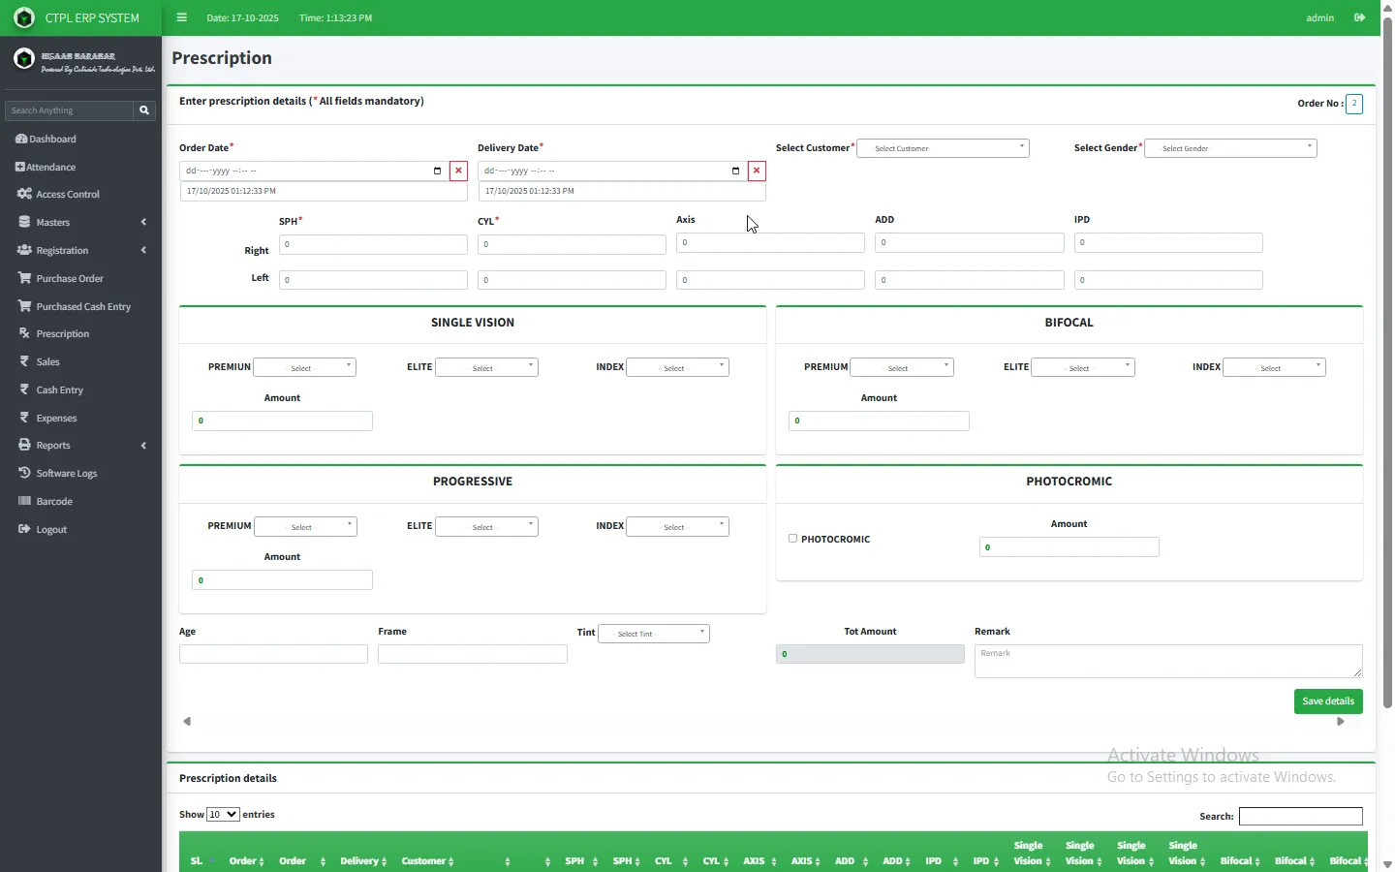Go to Software Logs in sidebar

tap(66, 474)
